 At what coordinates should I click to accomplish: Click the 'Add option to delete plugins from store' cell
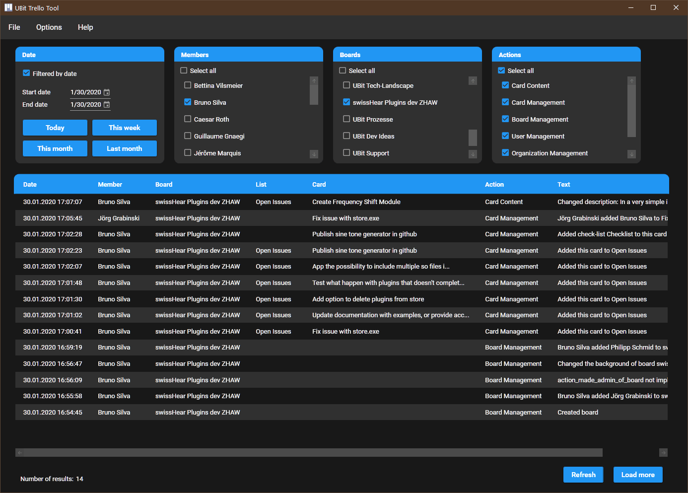(368, 299)
